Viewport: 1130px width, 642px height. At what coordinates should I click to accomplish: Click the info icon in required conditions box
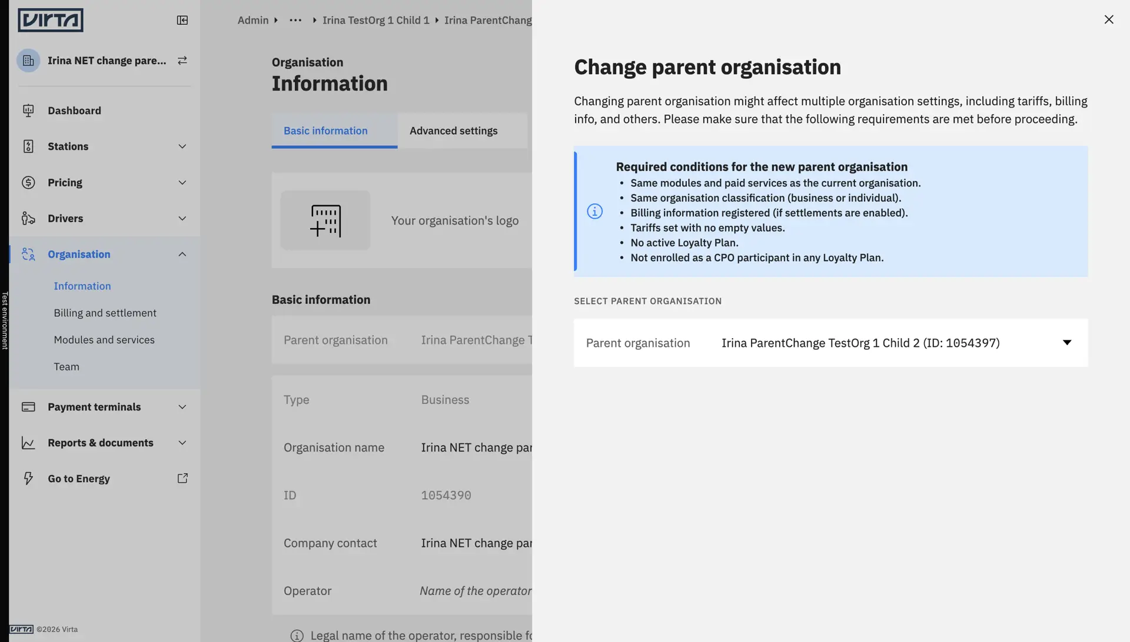[595, 212]
